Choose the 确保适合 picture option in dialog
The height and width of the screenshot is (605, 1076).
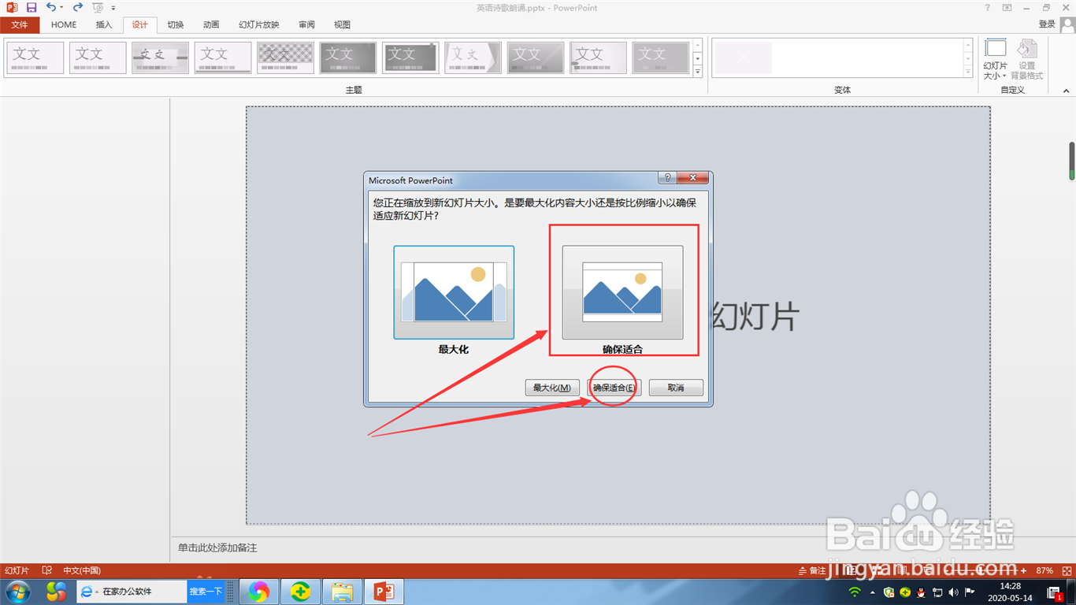point(622,292)
